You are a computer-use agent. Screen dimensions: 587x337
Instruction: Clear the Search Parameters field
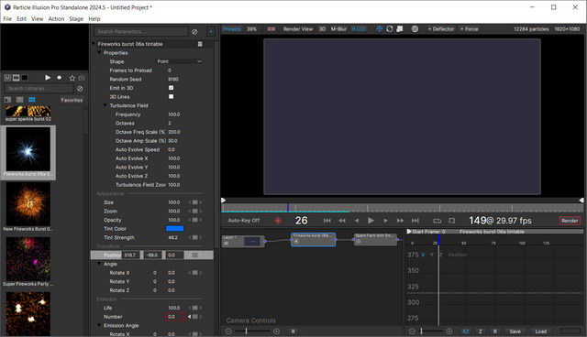194,32
